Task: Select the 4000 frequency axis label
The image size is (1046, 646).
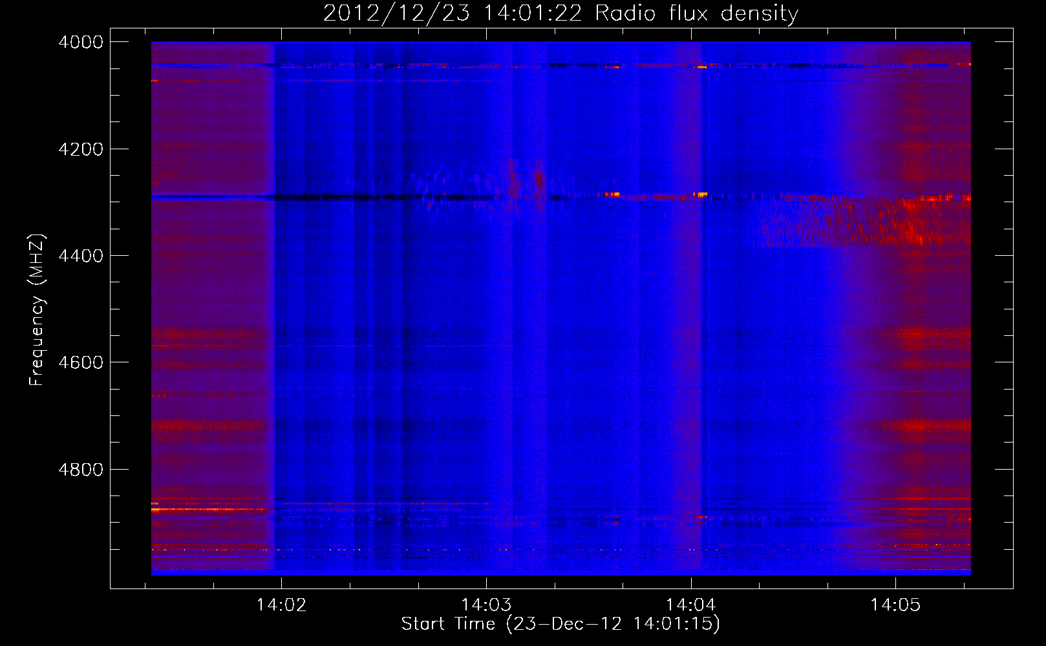Action: click(x=81, y=42)
